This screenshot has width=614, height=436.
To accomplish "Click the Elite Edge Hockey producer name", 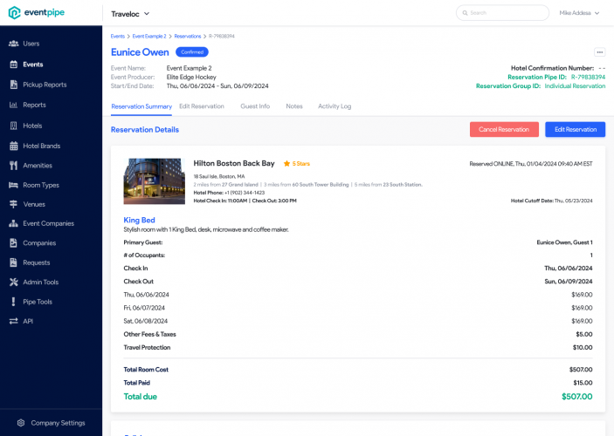I will (191, 77).
